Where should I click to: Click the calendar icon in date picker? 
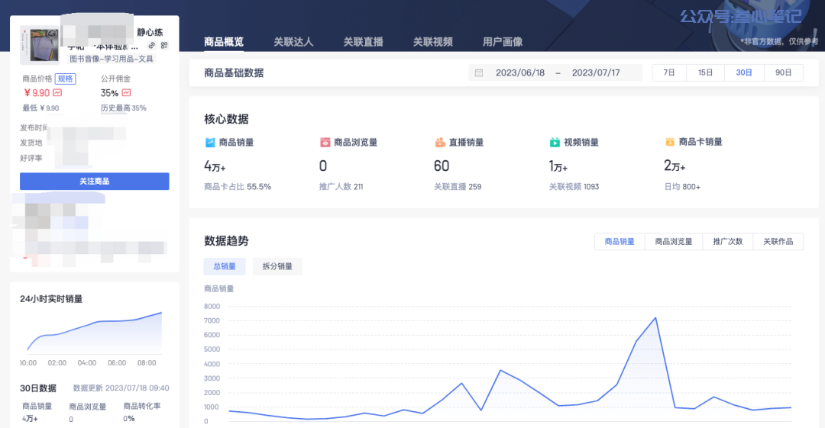(479, 73)
